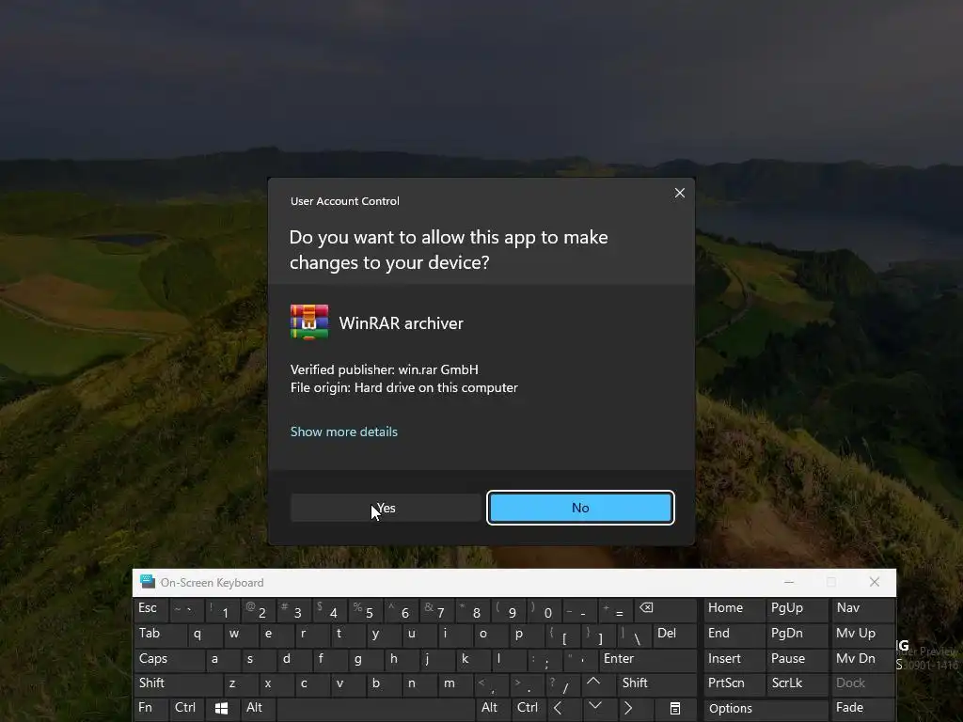Click the 'WinRAR archiver' program name
Image resolution: width=963 pixels, height=722 pixels.
click(401, 323)
